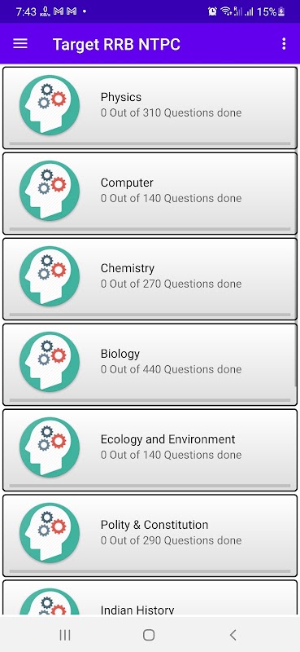Open the Indian History title
This screenshot has height=652, width=300.
pos(137,610)
